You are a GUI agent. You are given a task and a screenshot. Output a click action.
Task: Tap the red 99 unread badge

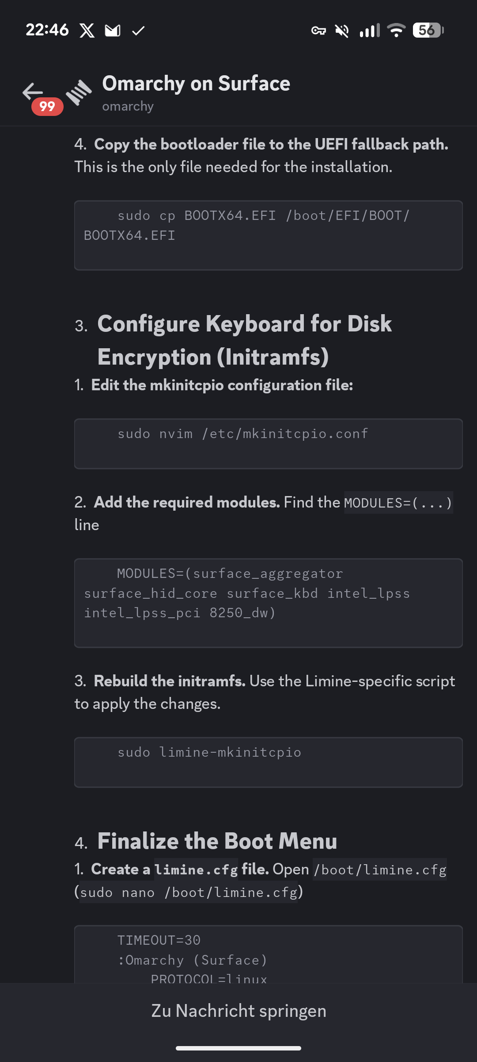click(47, 107)
